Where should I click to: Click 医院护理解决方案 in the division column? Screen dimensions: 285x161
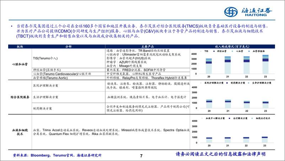pyautogui.click(x=45, y=85)
